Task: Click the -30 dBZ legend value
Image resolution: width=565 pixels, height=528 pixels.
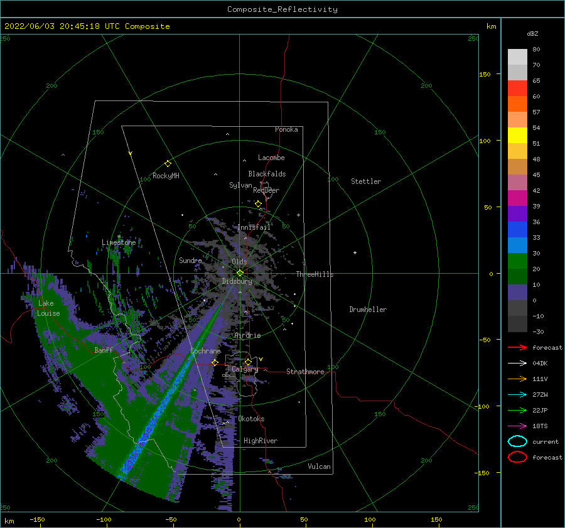Action: (x=538, y=331)
